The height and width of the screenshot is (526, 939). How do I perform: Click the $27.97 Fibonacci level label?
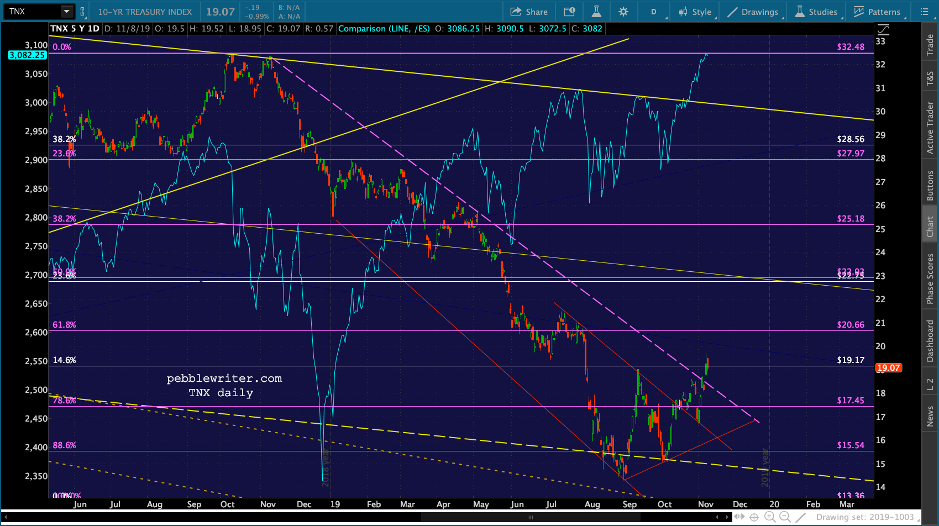click(851, 153)
